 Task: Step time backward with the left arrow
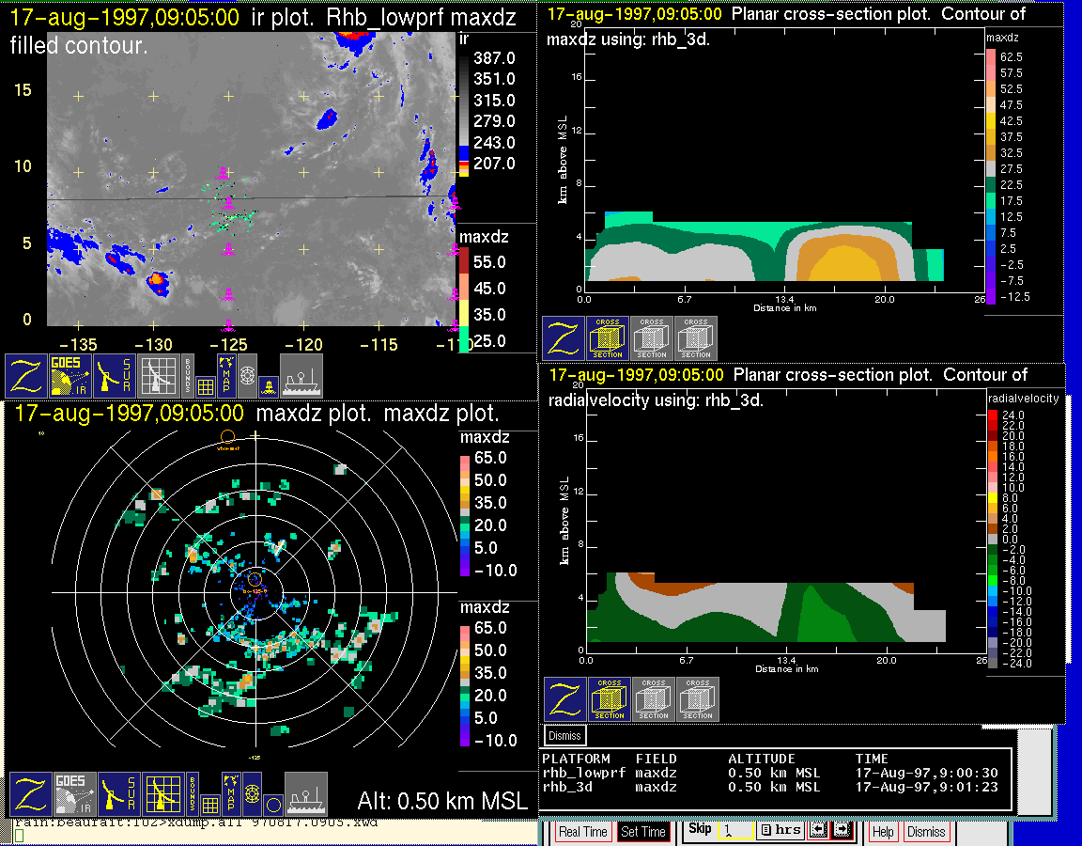(x=817, y=831)
